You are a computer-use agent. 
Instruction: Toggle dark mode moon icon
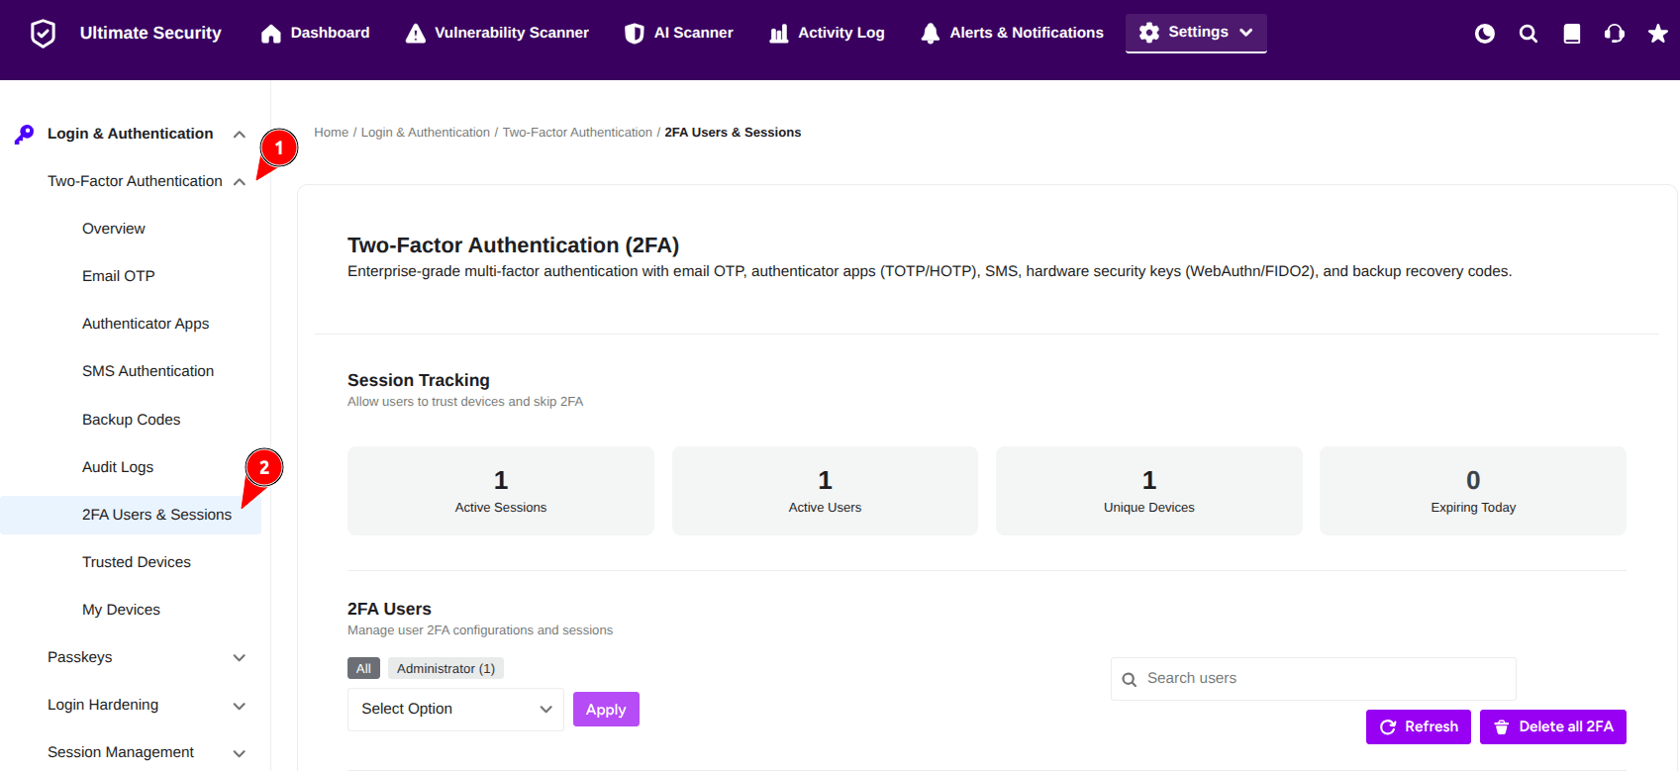(1485, 34)
